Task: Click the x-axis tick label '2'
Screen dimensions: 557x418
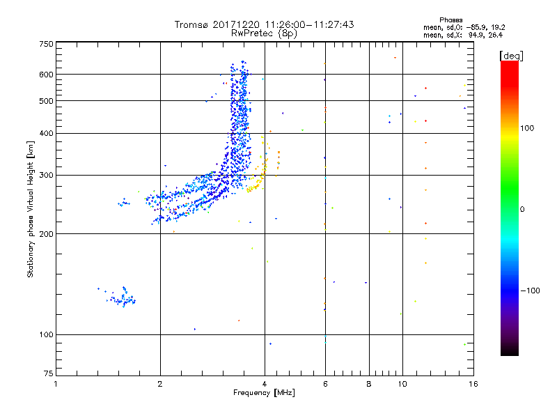Action: [160, 384]
